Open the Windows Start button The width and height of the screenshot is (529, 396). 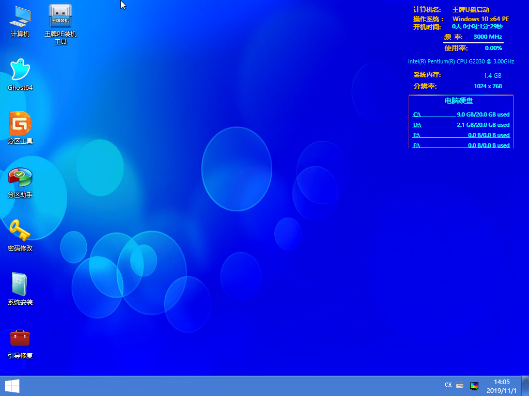point(12,386)
